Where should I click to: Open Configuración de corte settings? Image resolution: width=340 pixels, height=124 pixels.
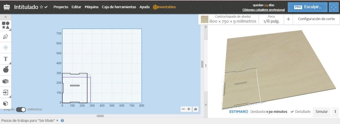pos(316,19)
